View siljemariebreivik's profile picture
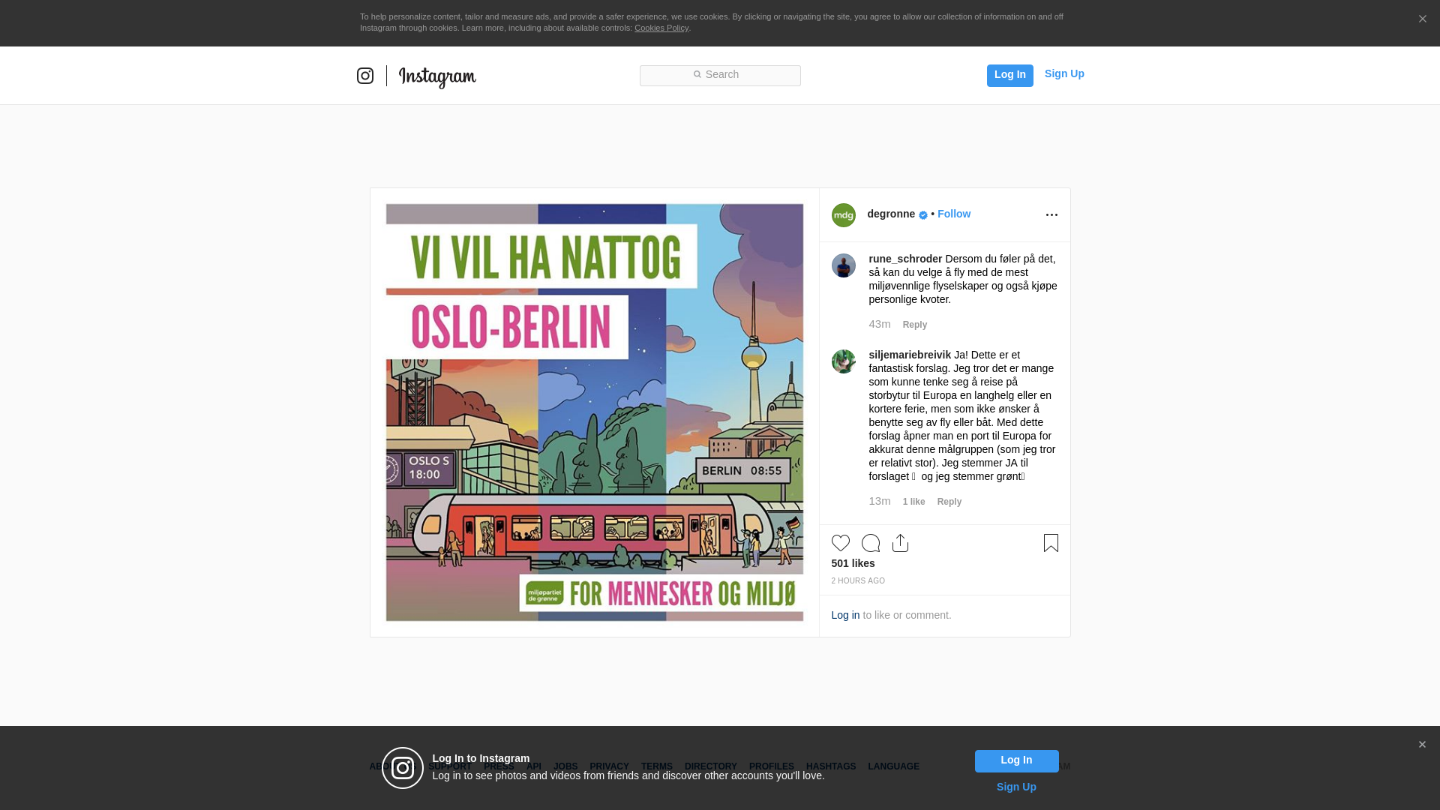Viewport: 1440px width, 810px height. (844, 361)
